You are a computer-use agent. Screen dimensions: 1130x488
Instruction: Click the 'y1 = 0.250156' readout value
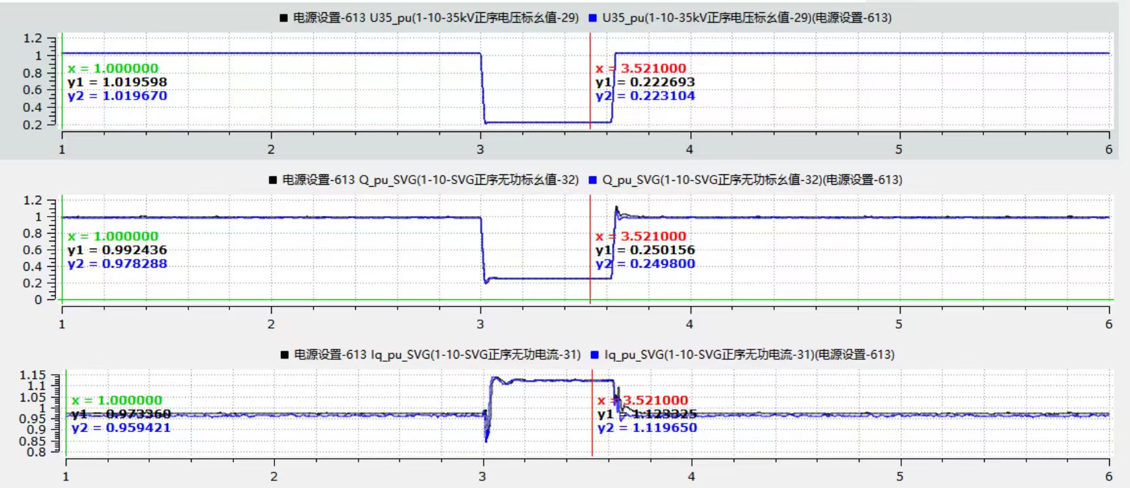tap(645, 250)
